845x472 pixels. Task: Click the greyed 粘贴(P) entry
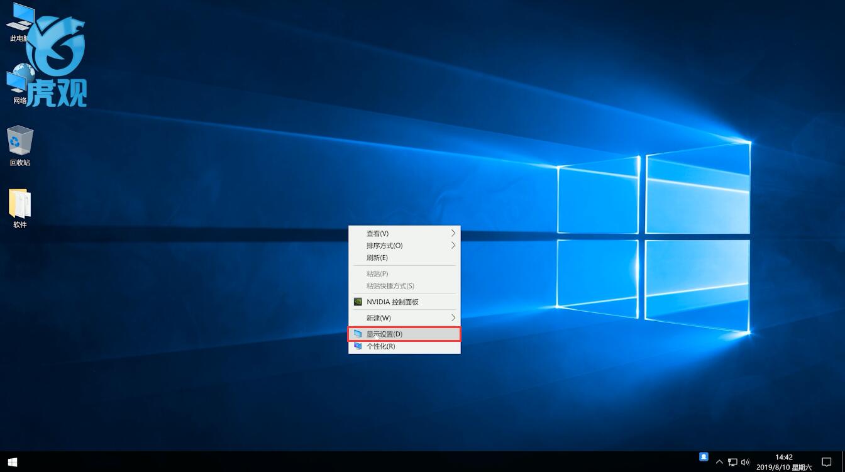pos(404,274)
